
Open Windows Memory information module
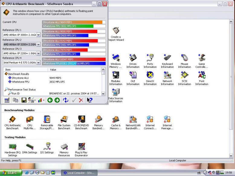point(116,61)
